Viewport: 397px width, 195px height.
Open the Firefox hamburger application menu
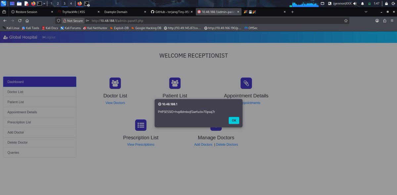coord(392,20)
